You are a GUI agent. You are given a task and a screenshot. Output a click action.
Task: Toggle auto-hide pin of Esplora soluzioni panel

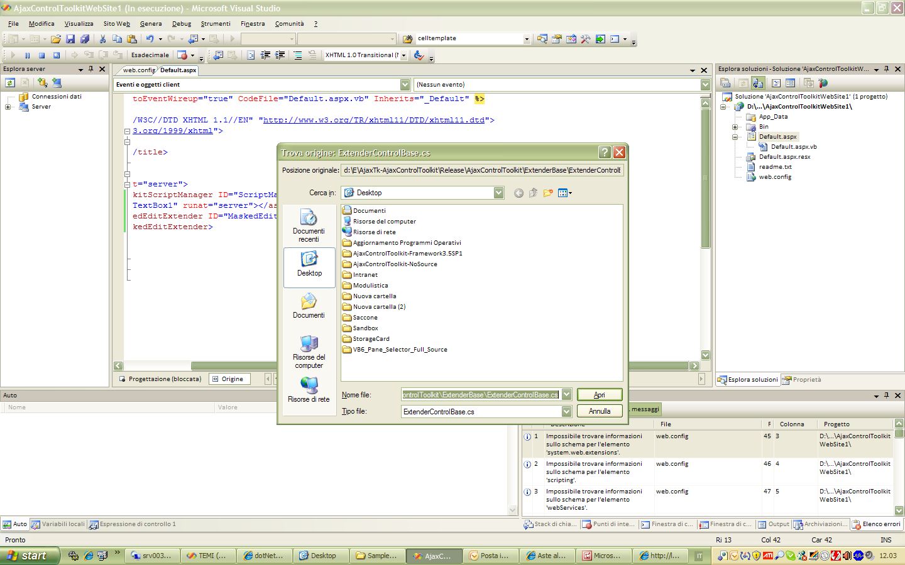[x=887, y=69]
